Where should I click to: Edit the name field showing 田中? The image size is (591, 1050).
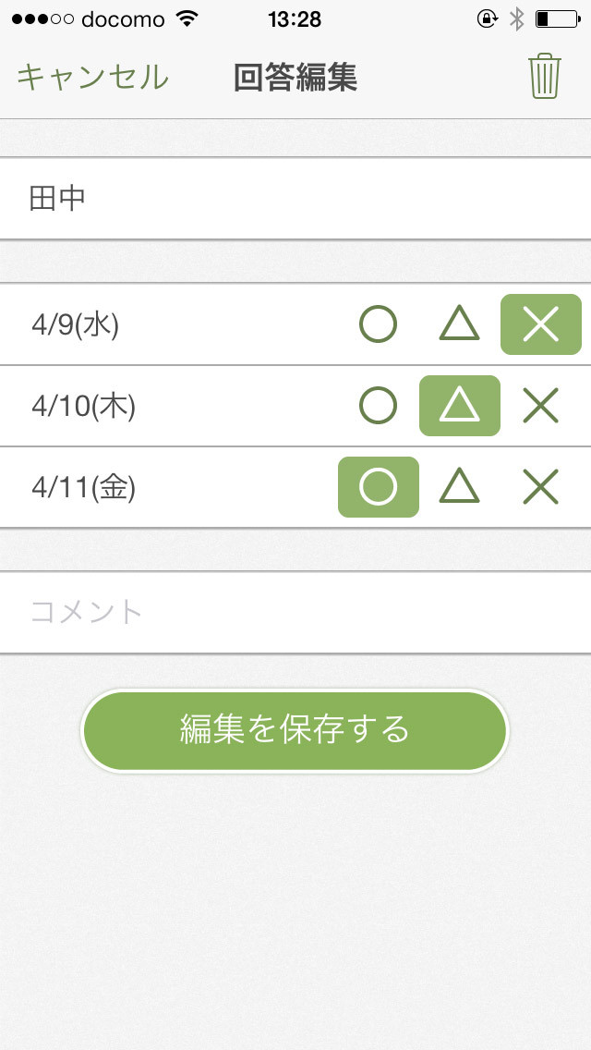tap(295, 199)
